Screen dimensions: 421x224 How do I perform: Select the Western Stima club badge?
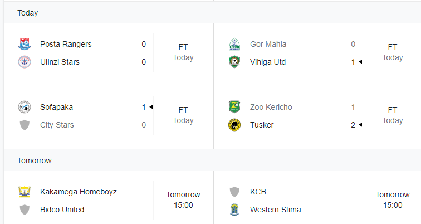[234, 210]
